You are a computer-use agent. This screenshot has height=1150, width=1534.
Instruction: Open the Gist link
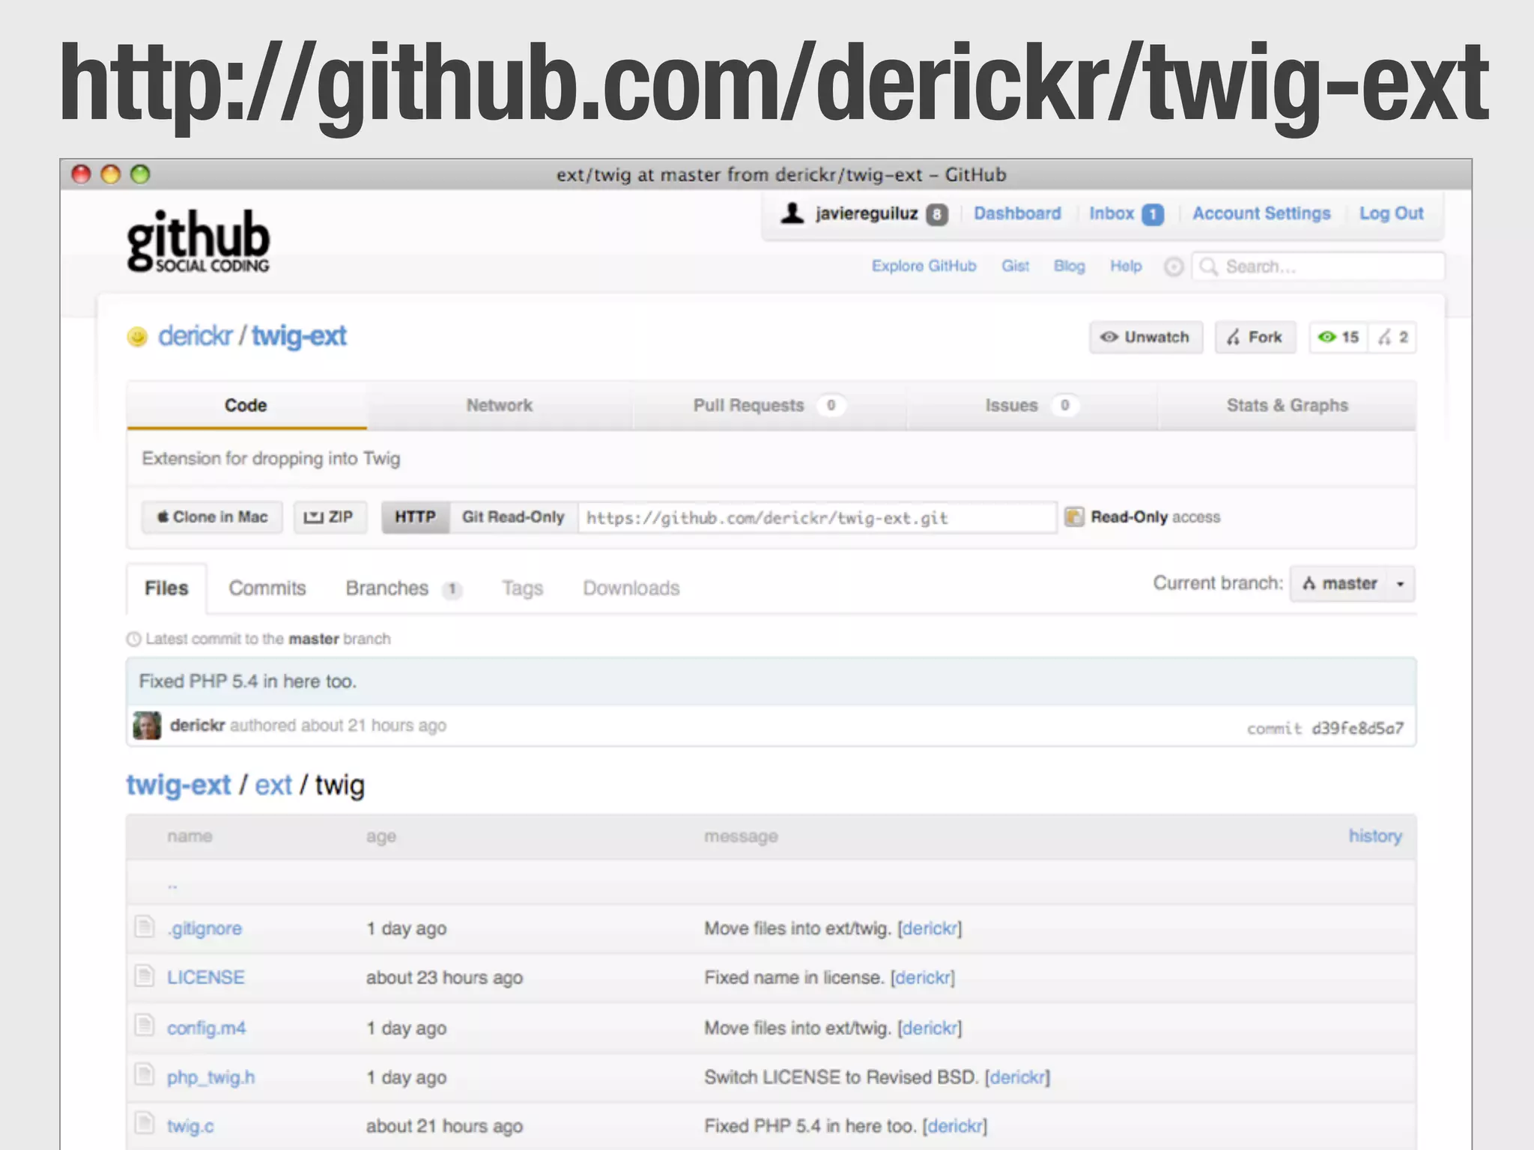[x=1015, y=266]
